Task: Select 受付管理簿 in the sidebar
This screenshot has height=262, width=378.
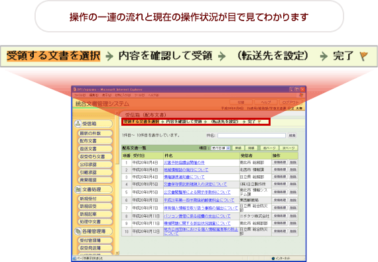Action: pos(95,240)
